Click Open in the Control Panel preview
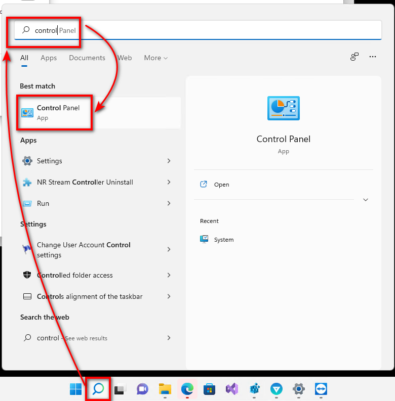 click(221, 185)
